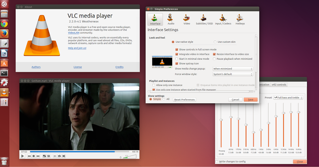The width and height of the screenshot is (319, 167).
Task: Stop playback in VLC player
Action: (34, 156)
